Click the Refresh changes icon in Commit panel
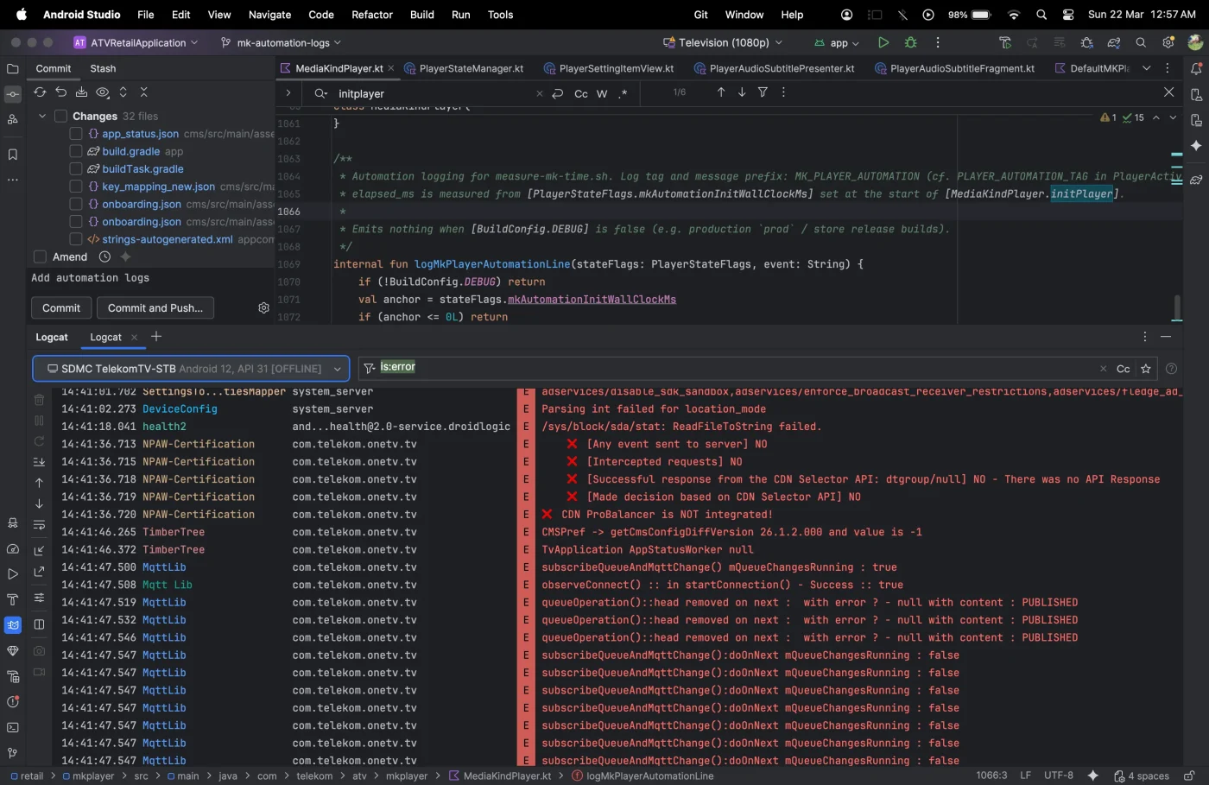1209x785 pixels. click(40, 92)
